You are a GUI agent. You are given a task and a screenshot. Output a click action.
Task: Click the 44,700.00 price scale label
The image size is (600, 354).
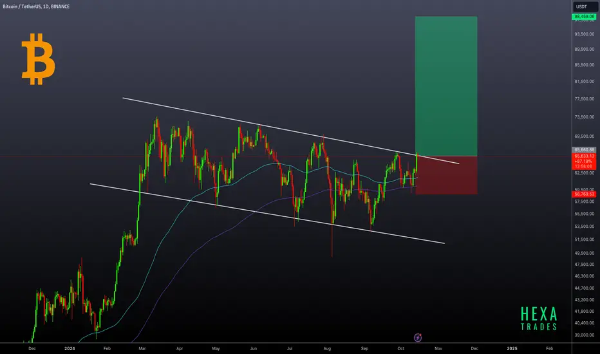(585, 288)
